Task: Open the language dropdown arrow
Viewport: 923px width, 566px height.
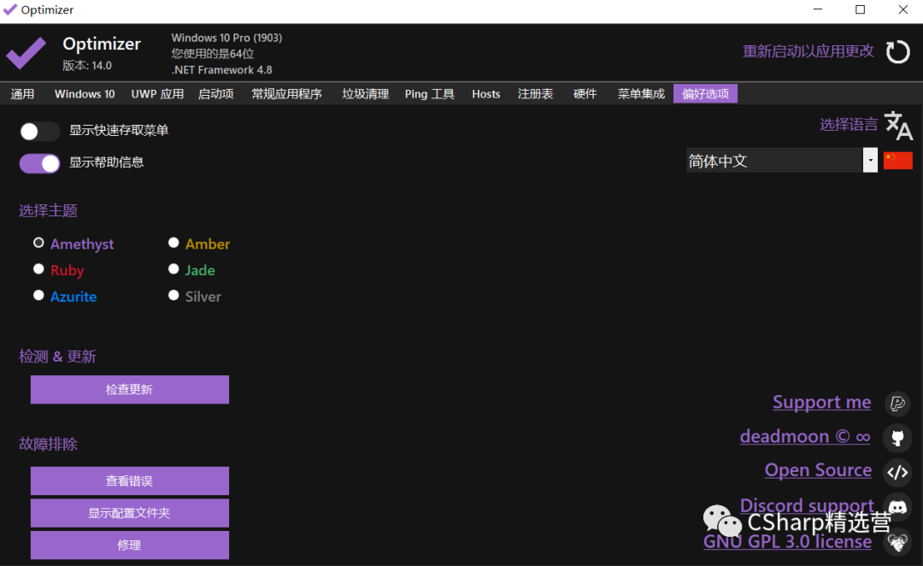Action: click(x=870, y=160)
